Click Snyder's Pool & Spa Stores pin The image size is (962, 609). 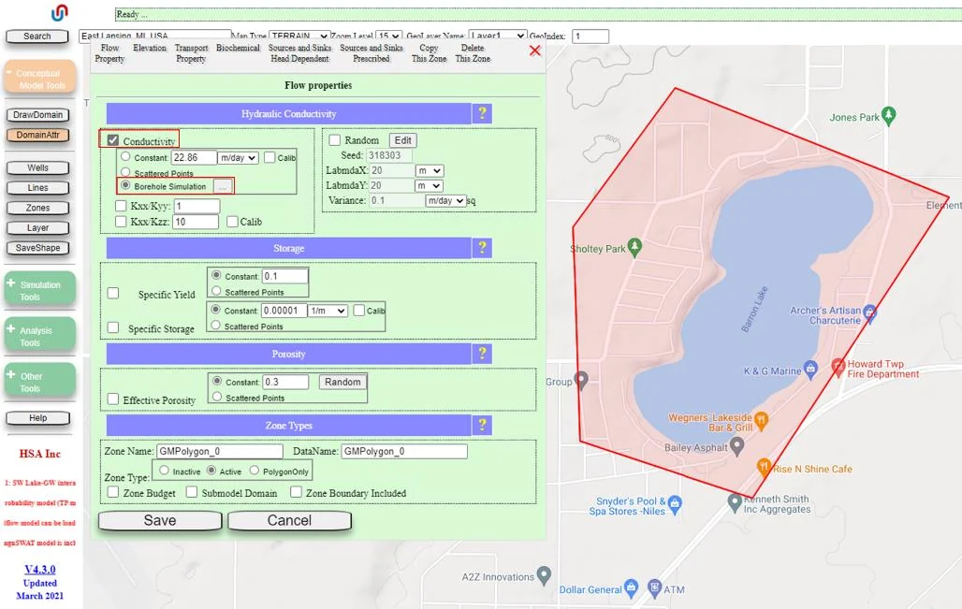click(675, 505)
